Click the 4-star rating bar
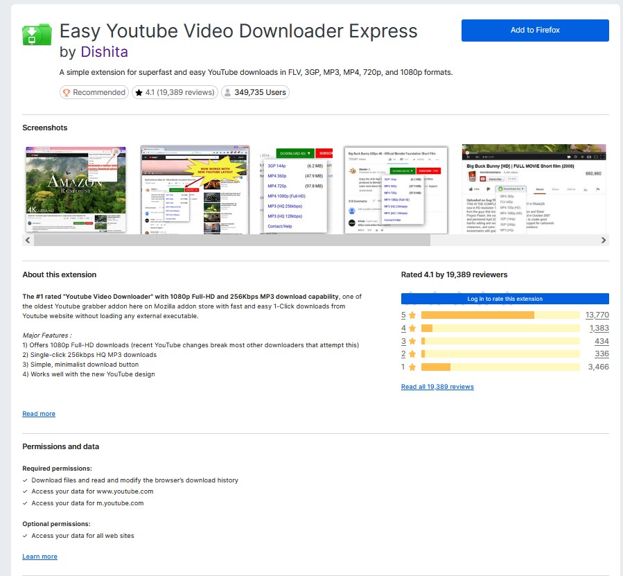 (500, 329)
